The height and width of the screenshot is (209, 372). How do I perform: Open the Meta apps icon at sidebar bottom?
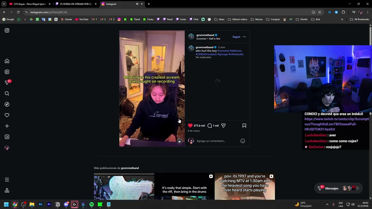click(7, 191)
